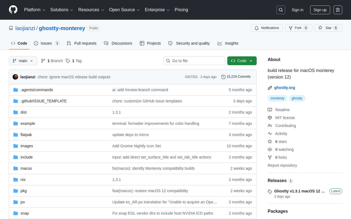
Task: Switch to the Issues tab
Action: [47, 43]
